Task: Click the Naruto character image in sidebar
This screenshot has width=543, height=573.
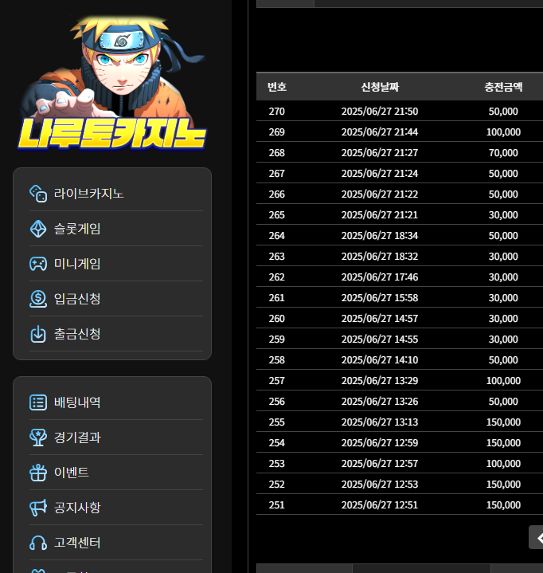Action: point(119,64)
